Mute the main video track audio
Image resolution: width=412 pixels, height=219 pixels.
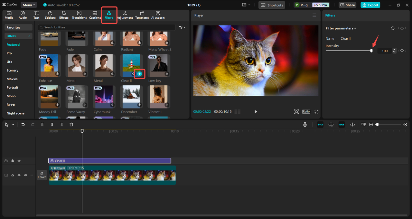(x=25, y=175)
